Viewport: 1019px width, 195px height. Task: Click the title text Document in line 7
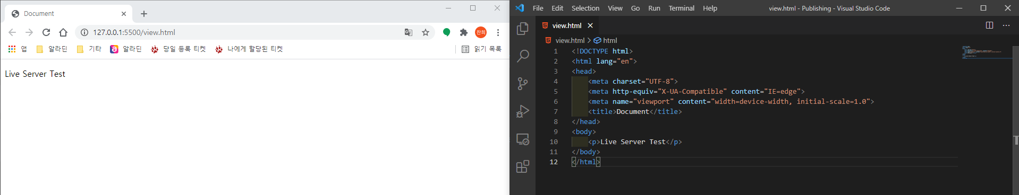633,112
